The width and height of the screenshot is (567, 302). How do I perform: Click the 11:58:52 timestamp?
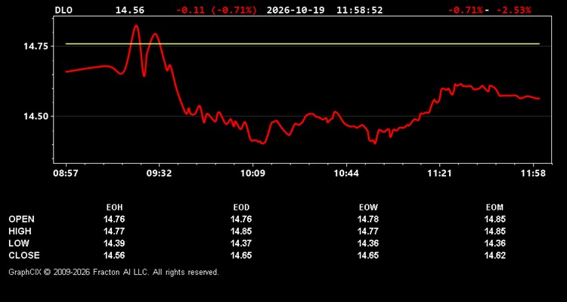[359, 10]
